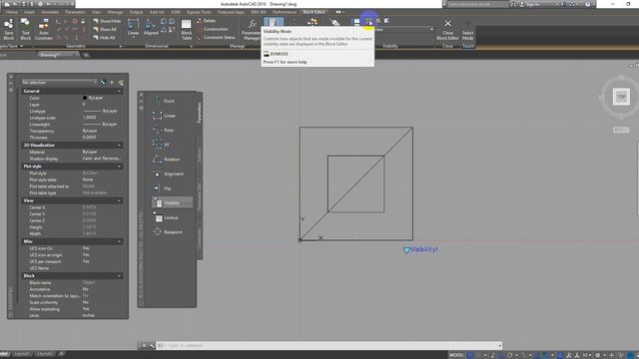Toggle Annotative property value
The height and width of the screenshot is (359, 639).
point(86,289)
